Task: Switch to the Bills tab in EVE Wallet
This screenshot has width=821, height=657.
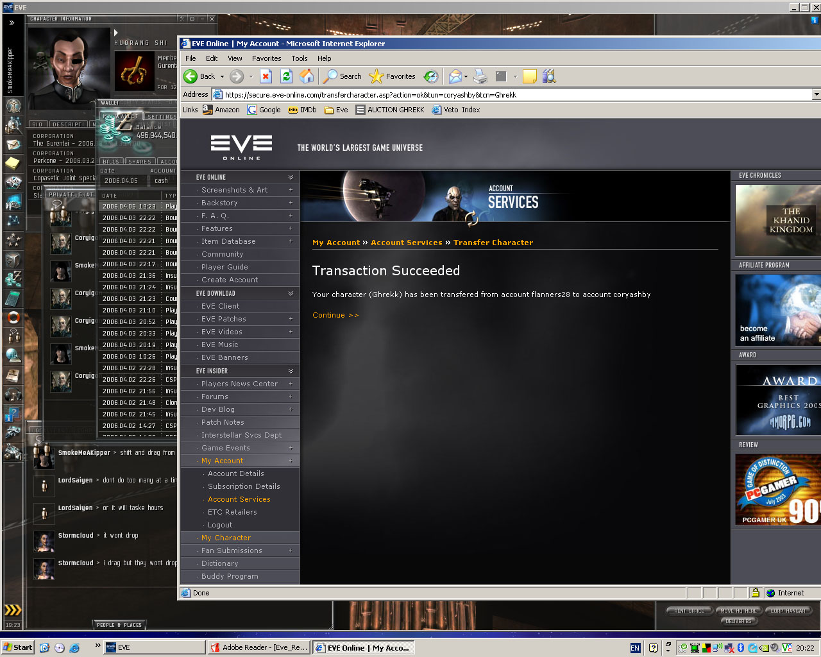Action: 111,162
